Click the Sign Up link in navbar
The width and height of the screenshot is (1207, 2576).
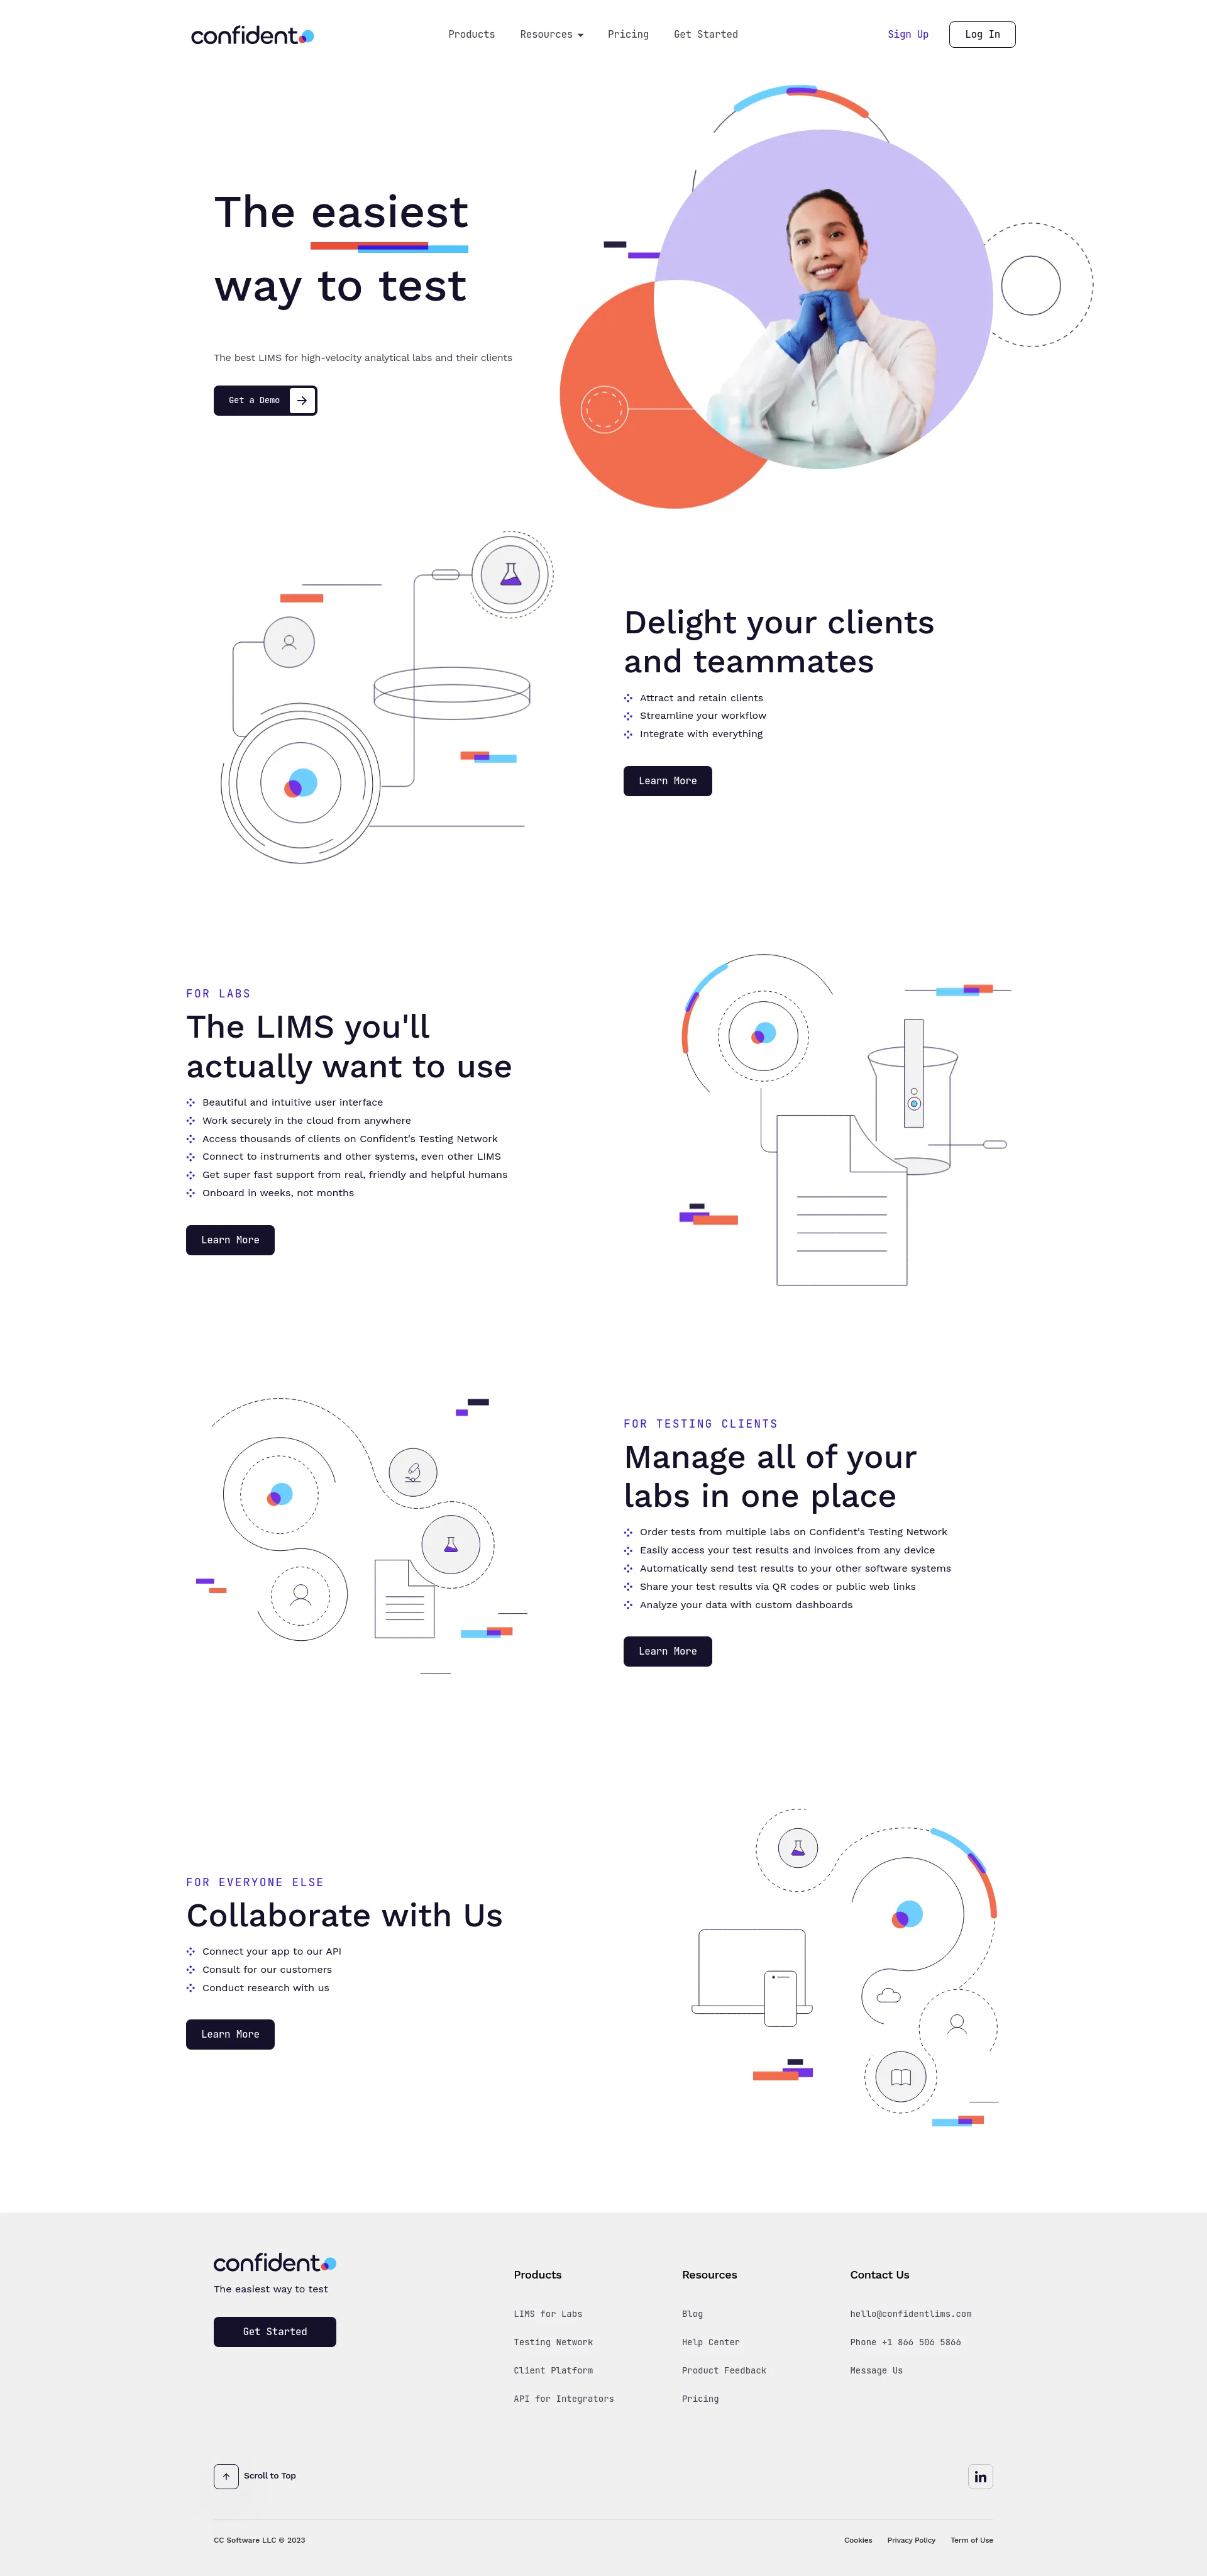click(x=910, y=33)
